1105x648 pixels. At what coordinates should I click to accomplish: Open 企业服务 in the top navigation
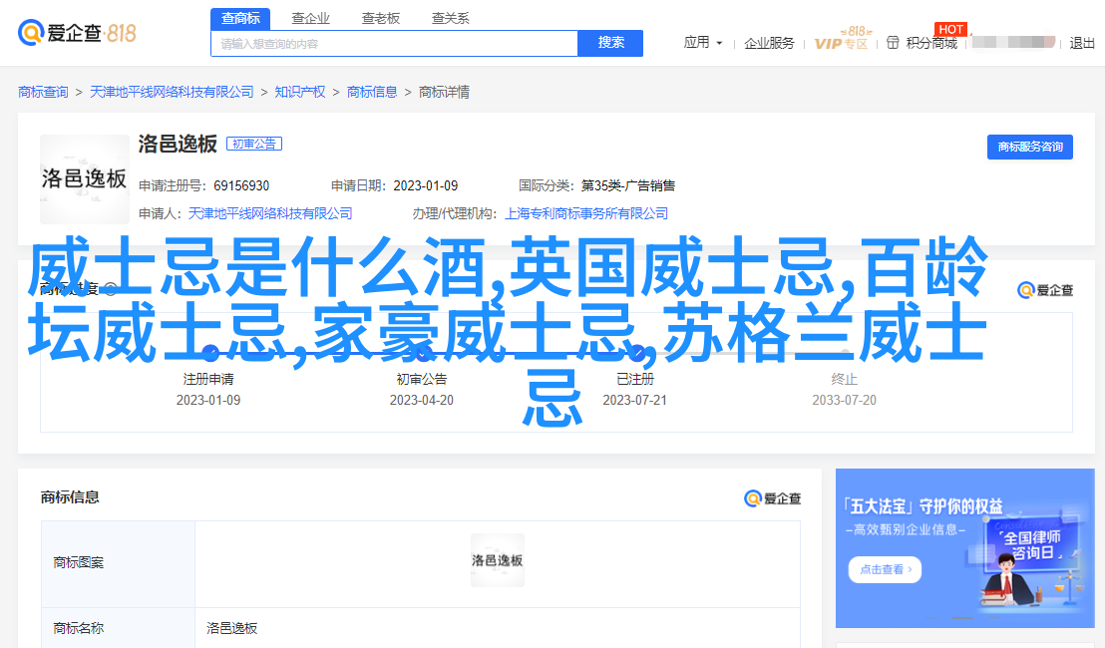pyautogui.click(x=769, y=44)
